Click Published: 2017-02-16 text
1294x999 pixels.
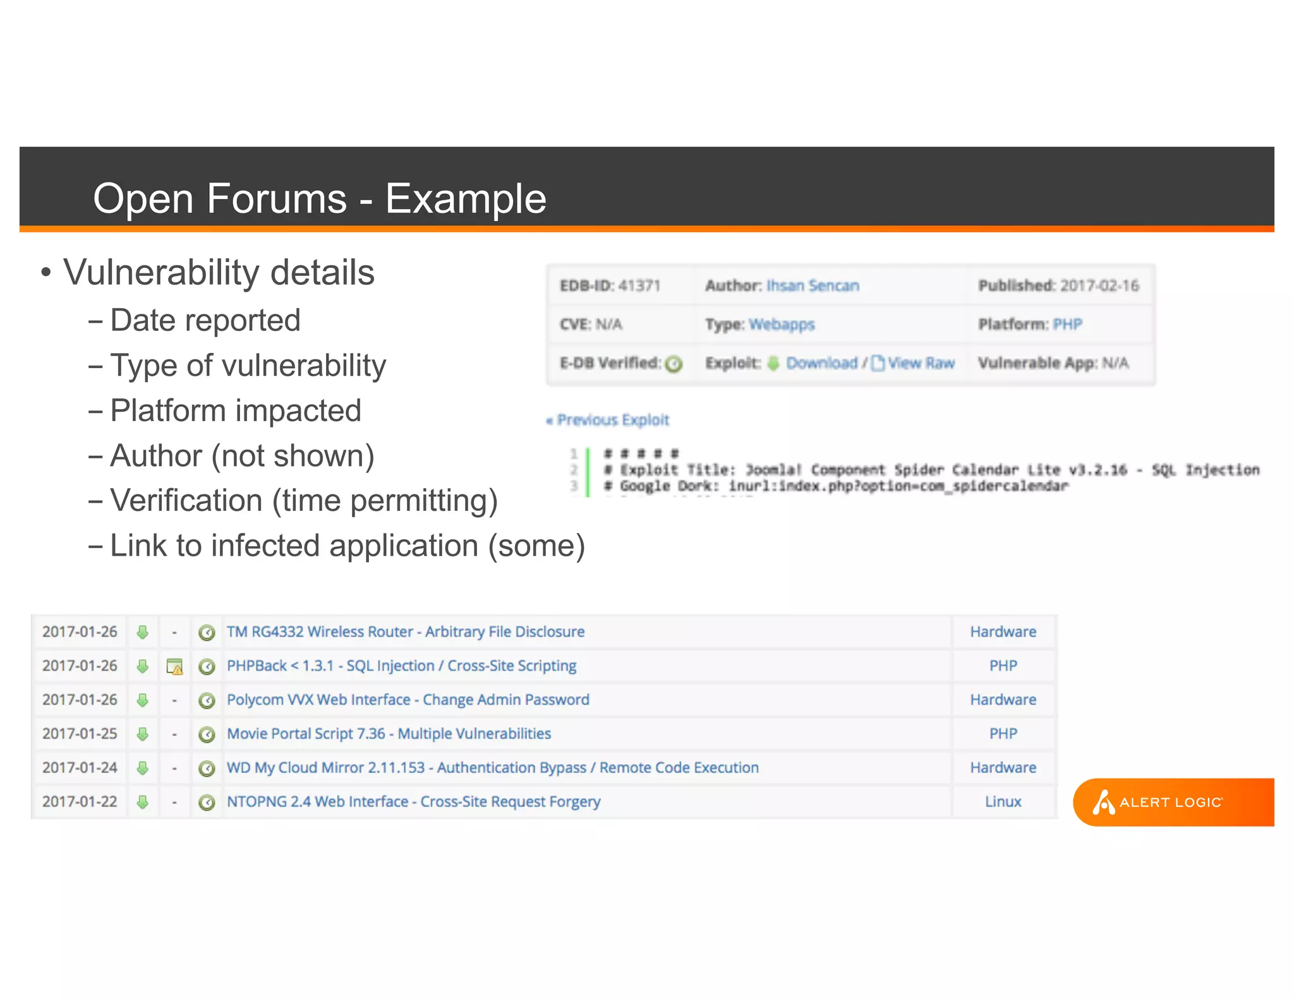click(1059, 285)
